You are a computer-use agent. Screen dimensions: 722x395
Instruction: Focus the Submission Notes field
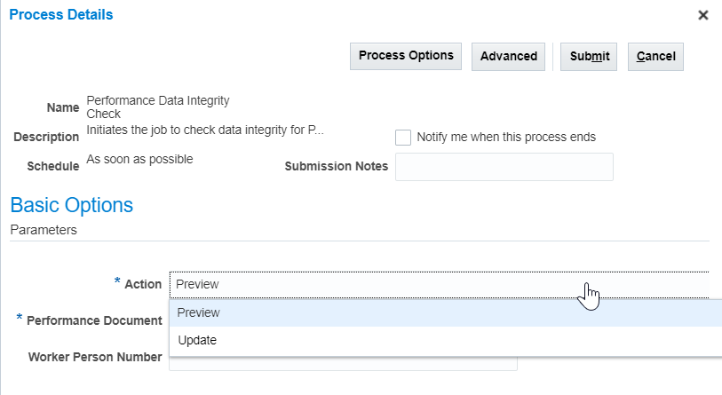click(504, 167)
